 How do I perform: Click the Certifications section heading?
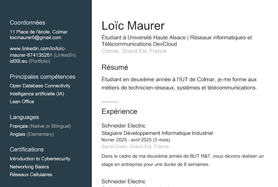(x=27, y=150)
